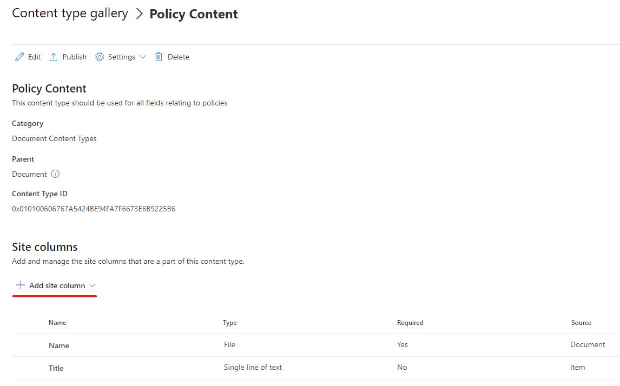This screenshot has width=620, height=386.
Task: Sort by the Name column header
Action: point(57,322)
